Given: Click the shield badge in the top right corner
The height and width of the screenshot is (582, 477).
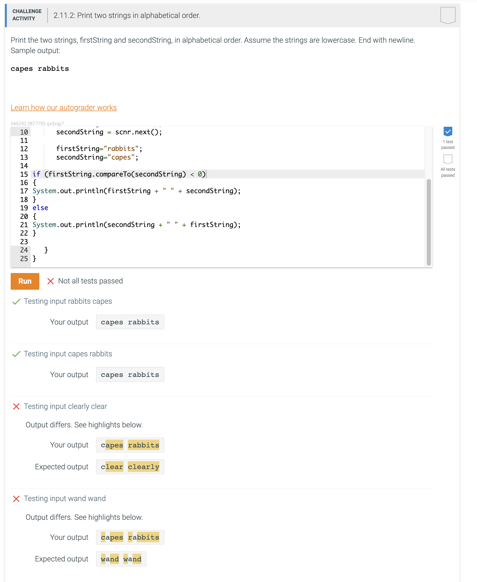Looking at the screenshot, I should point(448,16).
